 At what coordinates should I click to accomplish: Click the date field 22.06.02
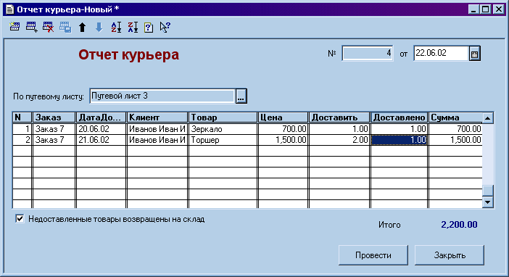[x=441, y=53]
